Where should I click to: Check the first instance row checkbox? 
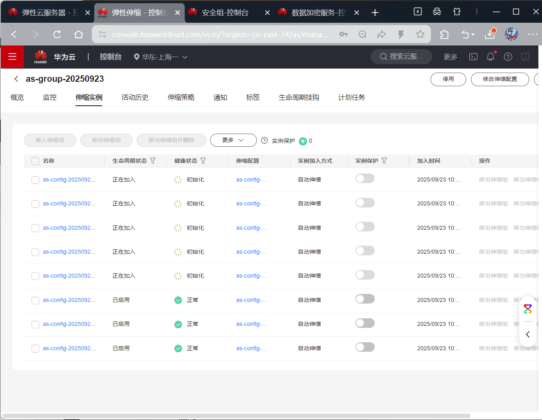point(35,180)
